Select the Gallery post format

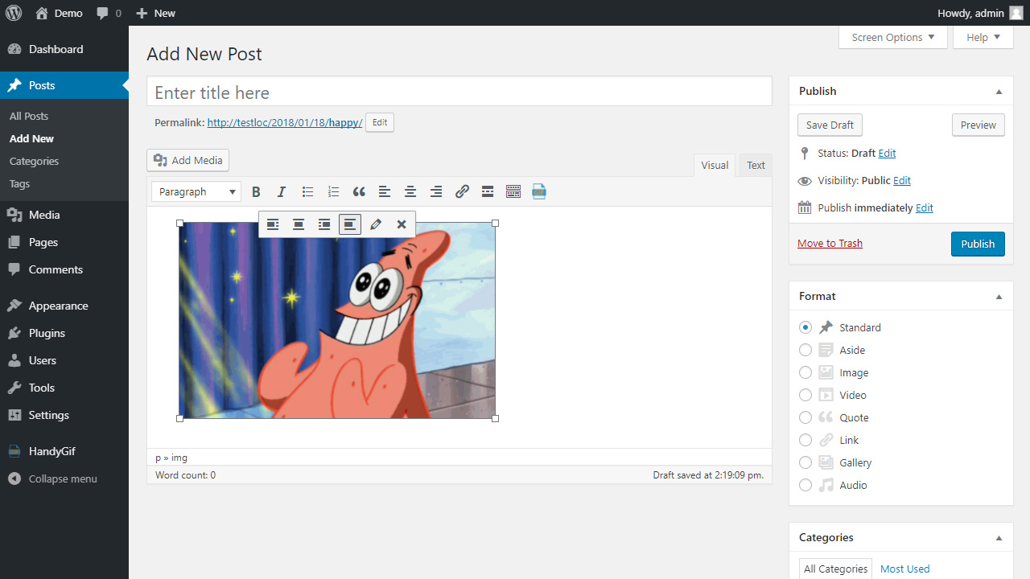805,462
